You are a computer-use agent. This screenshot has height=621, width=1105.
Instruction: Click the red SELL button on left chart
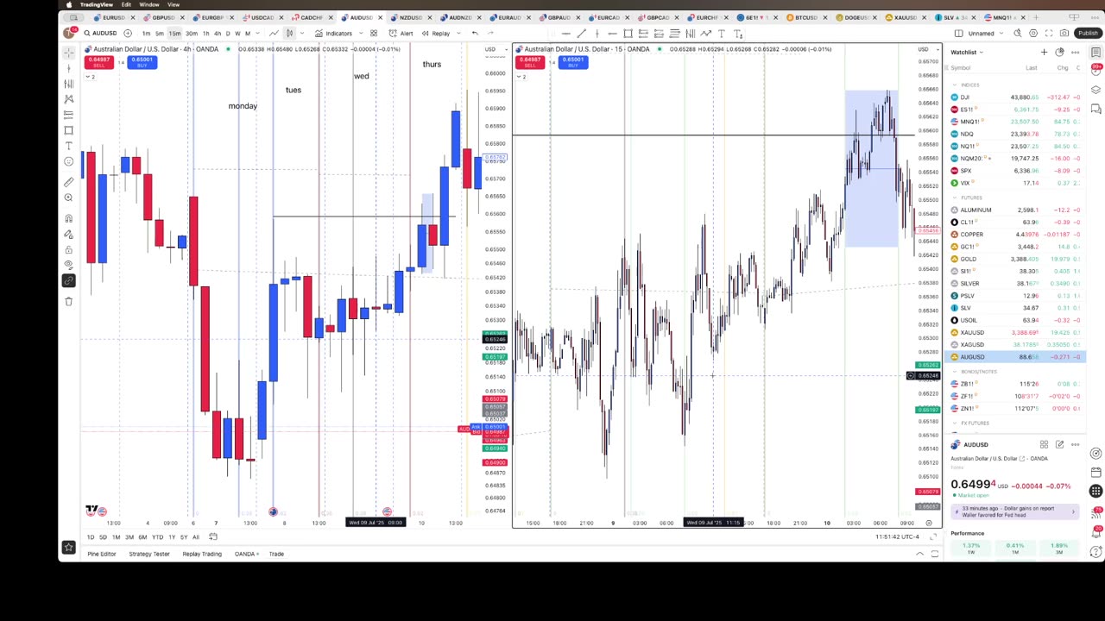tap(98, 62)
